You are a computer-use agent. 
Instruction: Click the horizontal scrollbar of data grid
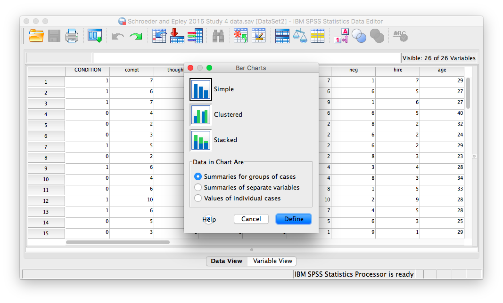[x=118, y=242]
